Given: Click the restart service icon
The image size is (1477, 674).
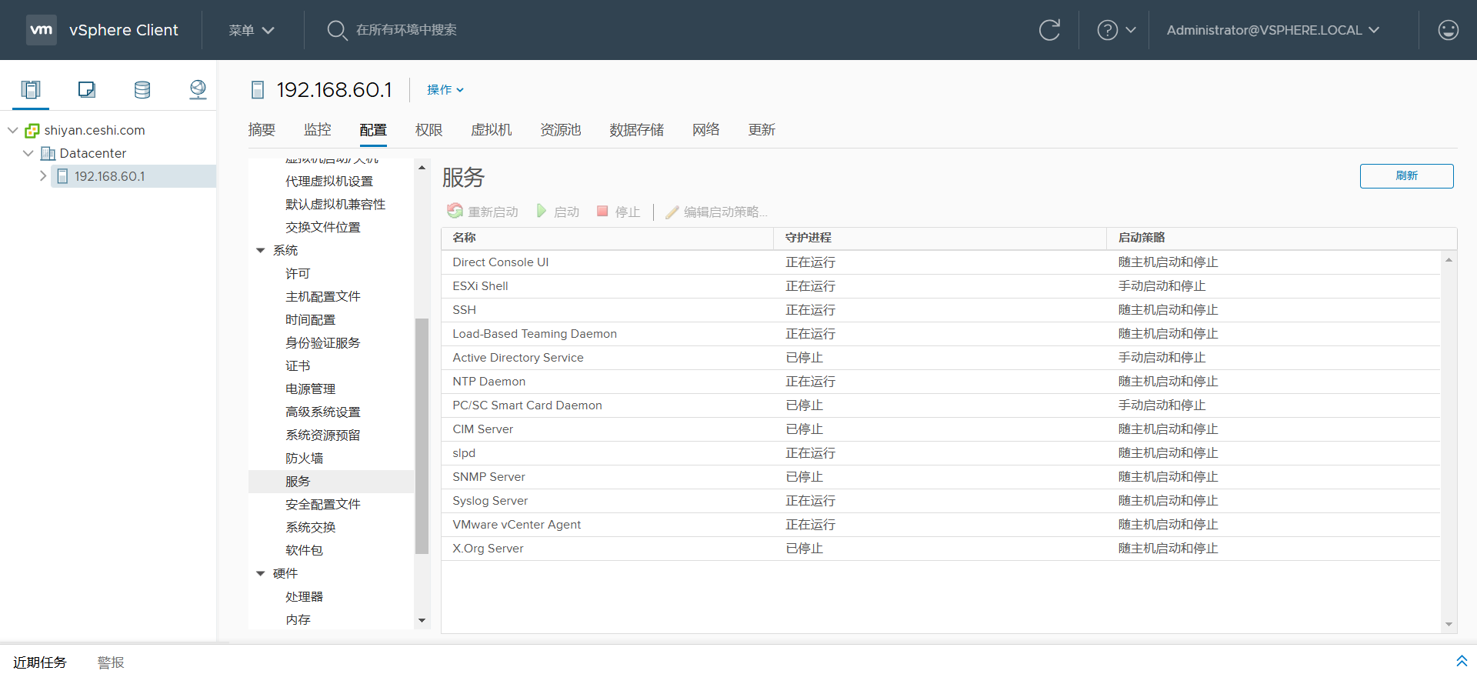Looking at the screenshot, I should pyautogui.click(x=455, y=211).
